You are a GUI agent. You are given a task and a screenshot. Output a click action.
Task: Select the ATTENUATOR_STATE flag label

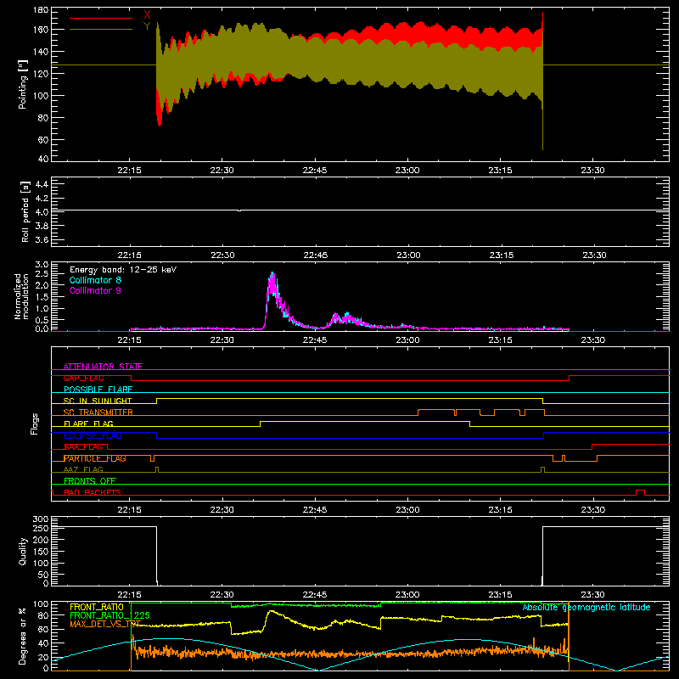[x=103, y=367]
